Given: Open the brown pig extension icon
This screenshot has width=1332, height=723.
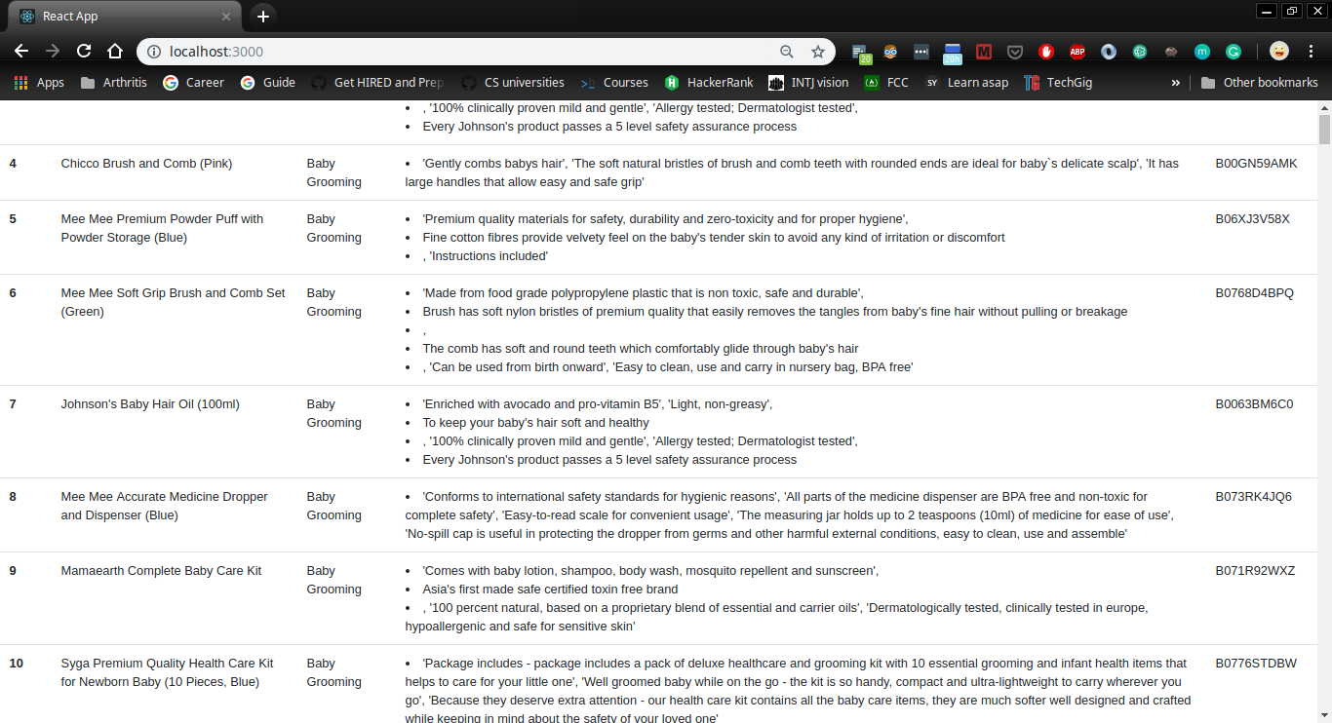Looking at the screenshot, I should click(x=1171, y=52).
